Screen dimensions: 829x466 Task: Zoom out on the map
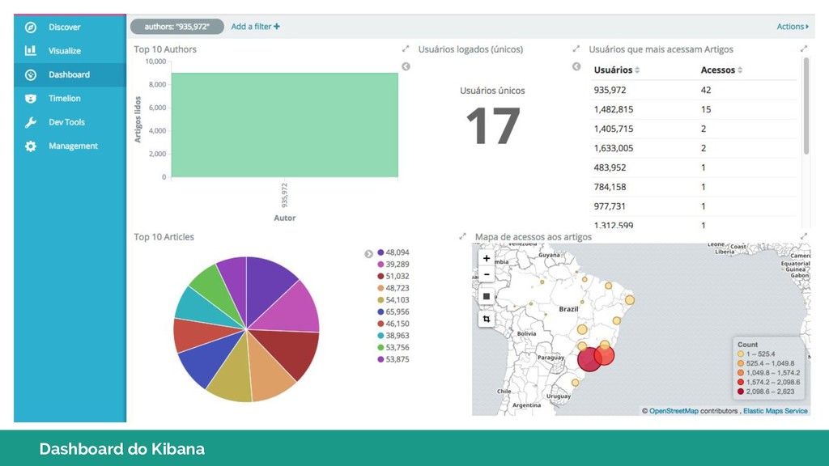point(487,274)
